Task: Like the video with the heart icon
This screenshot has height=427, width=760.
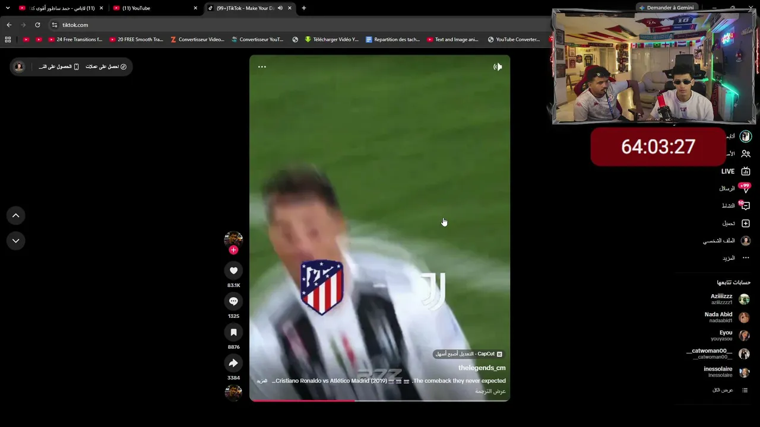Action: tap(233, 270)
